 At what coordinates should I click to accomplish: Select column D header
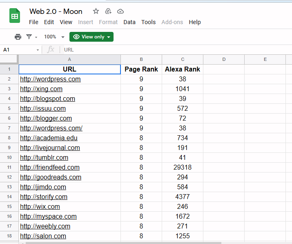point(224,59)
